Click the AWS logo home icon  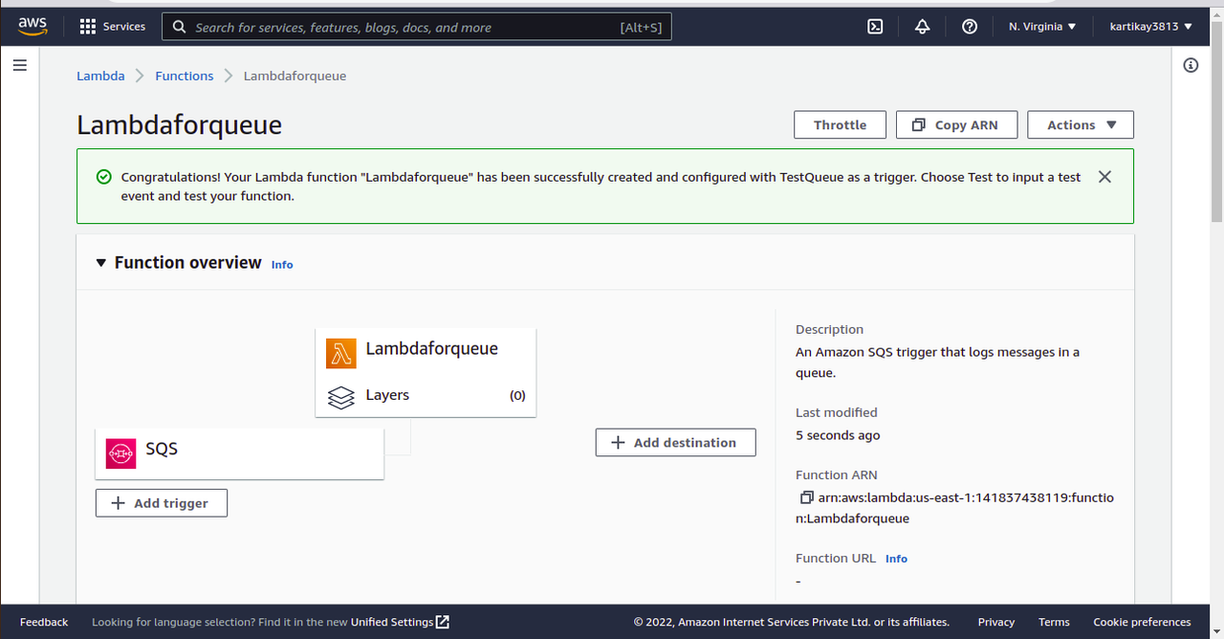[33, 26]
